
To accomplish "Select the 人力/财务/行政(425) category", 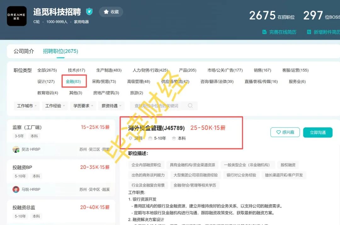I will click(150, 70).
